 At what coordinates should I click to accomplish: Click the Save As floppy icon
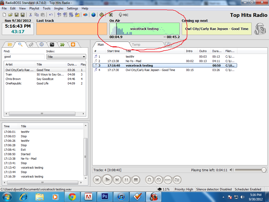point(23,15)
